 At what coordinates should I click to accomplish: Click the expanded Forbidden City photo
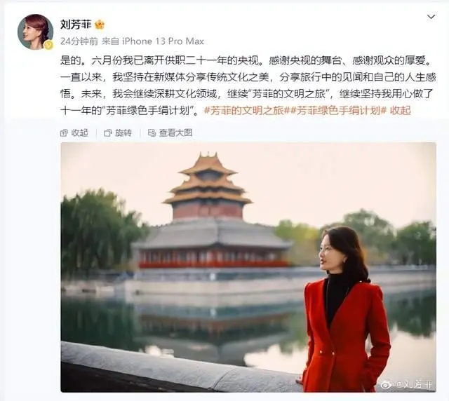248,267
